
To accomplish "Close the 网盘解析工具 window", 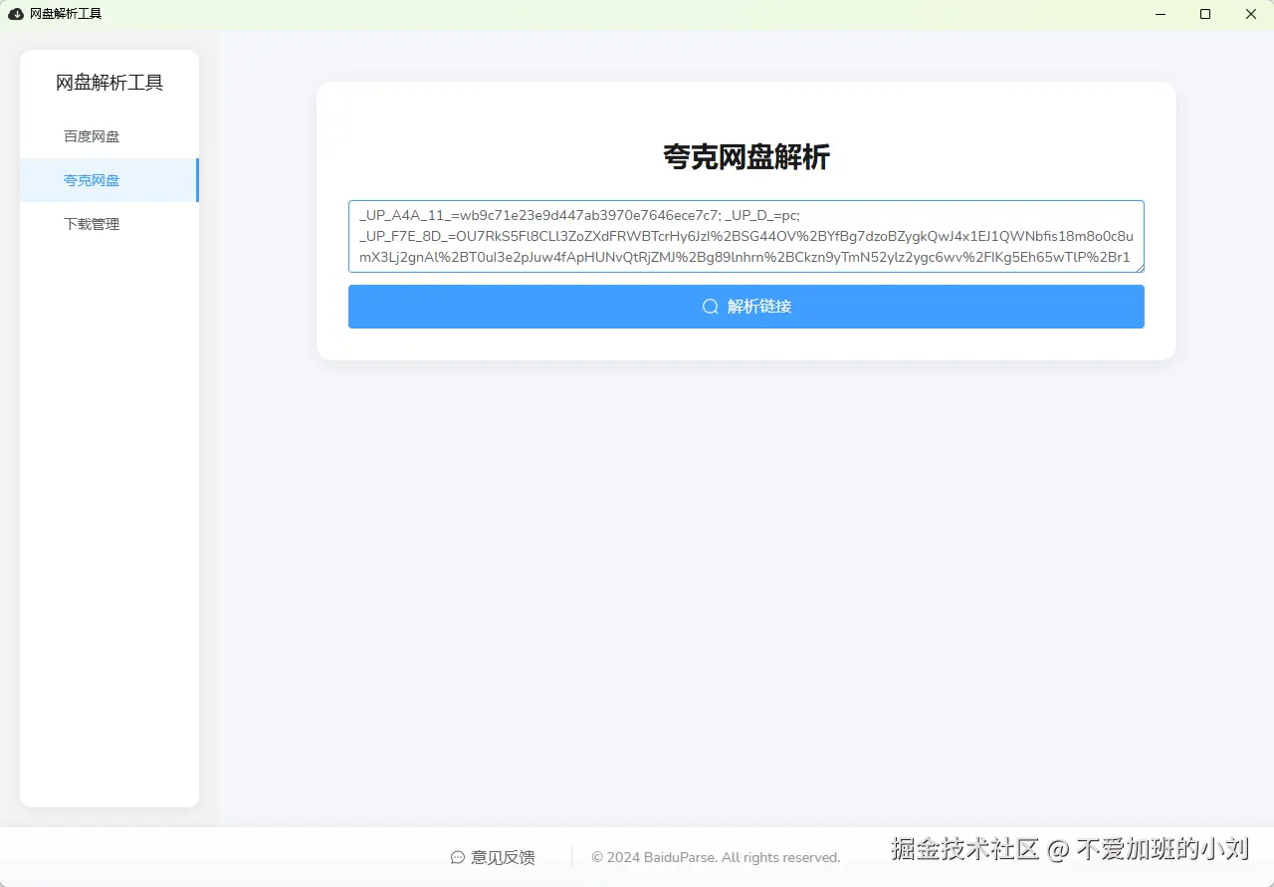I will [x=1251, y=14].
